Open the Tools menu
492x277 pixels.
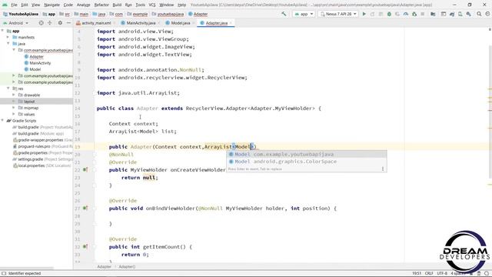tap(140, 5)
